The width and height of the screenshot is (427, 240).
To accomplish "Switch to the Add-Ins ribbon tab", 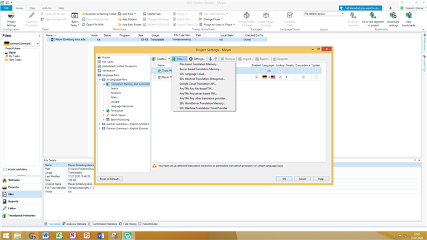I will (47, 8).
